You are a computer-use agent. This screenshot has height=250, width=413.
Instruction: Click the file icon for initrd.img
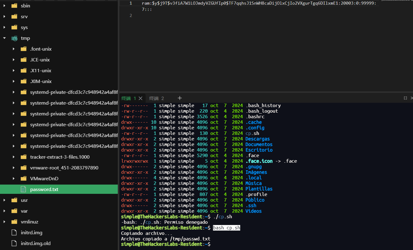click(14, 232)
